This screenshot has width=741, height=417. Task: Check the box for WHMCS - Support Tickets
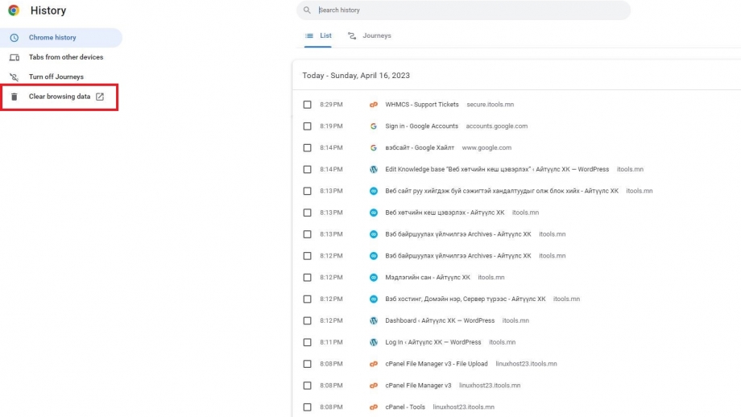click(x=307, y=105)
